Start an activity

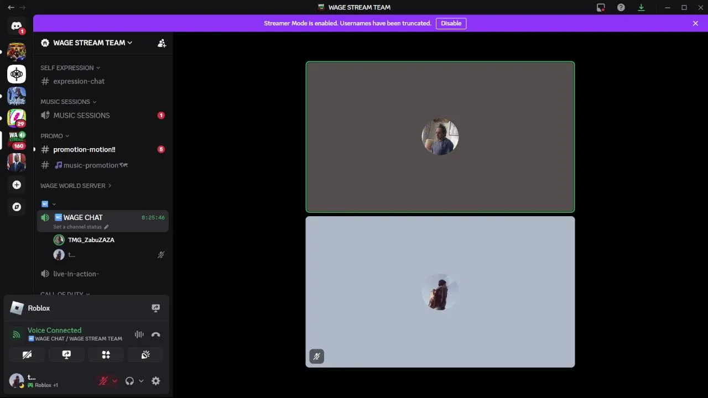106,355
